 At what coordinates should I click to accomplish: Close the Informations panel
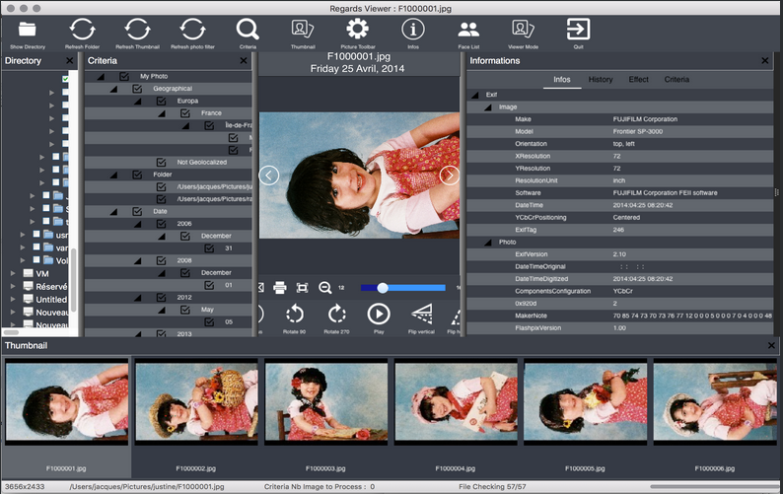click(x=764, y=60)
